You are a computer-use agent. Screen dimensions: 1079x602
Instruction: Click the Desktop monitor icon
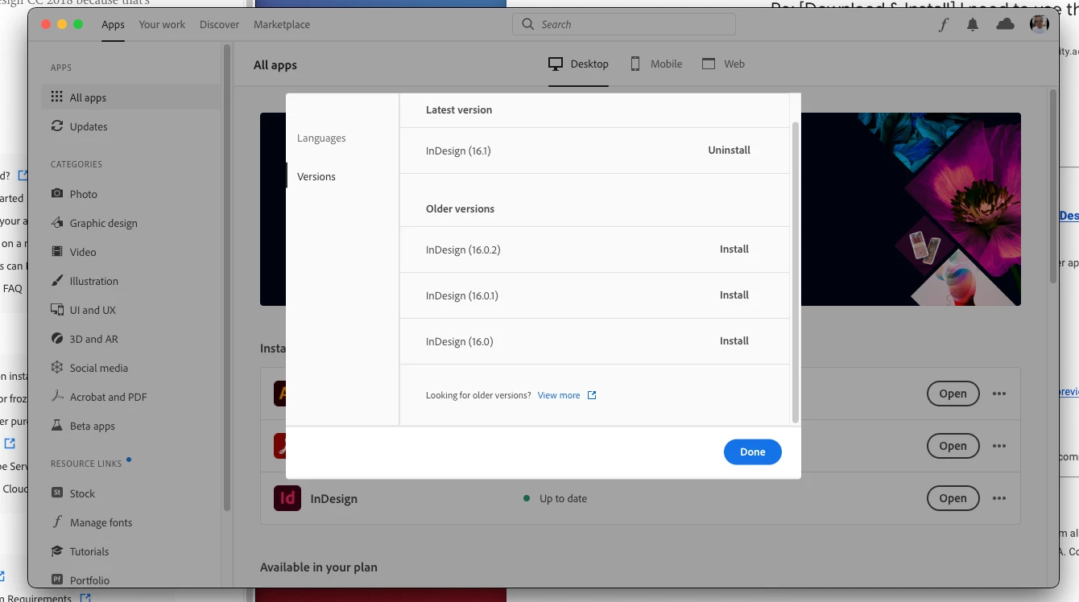556,64
